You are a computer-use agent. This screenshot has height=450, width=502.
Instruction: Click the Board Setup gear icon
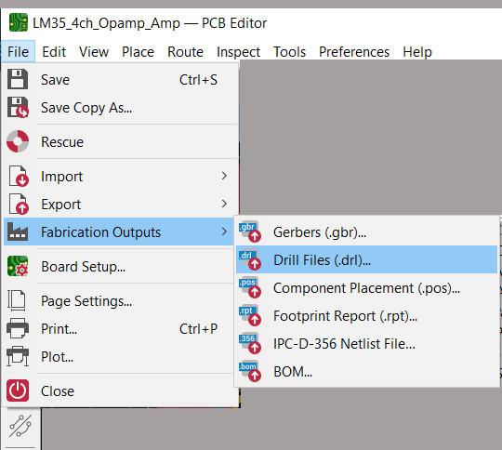pyautogui.click(x=18, y=266)
